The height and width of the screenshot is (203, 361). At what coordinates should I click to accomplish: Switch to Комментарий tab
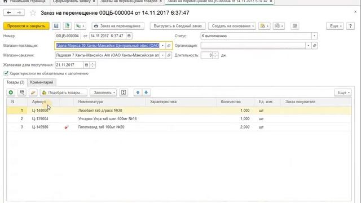41,82
